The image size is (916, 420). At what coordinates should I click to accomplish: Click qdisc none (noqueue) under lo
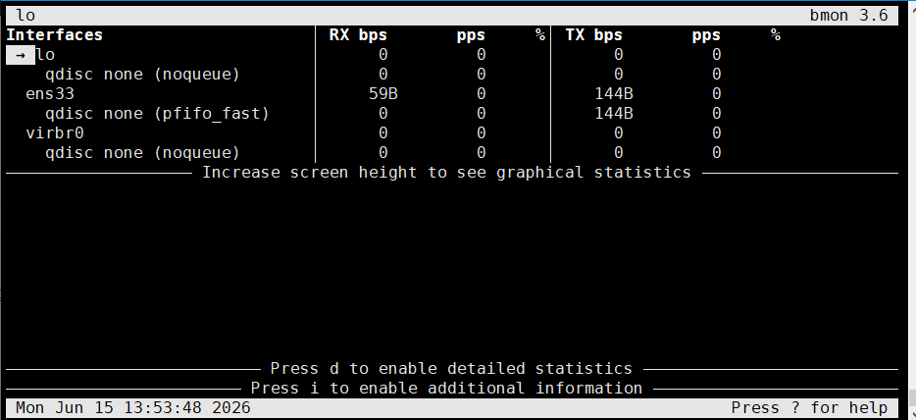coord(142,75)
